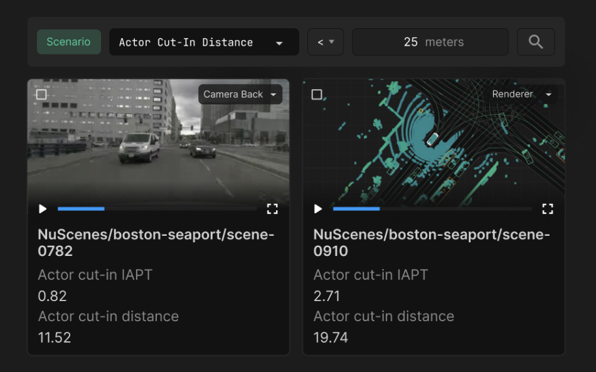
Task: Click the white van in Camera Back video
Action: [x=139, y=147]
